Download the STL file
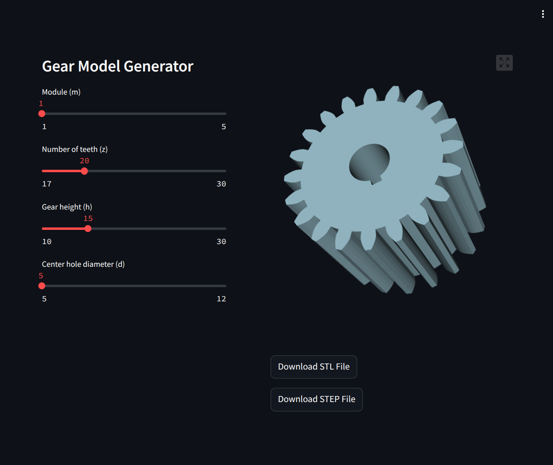 (x=314, y=367)
